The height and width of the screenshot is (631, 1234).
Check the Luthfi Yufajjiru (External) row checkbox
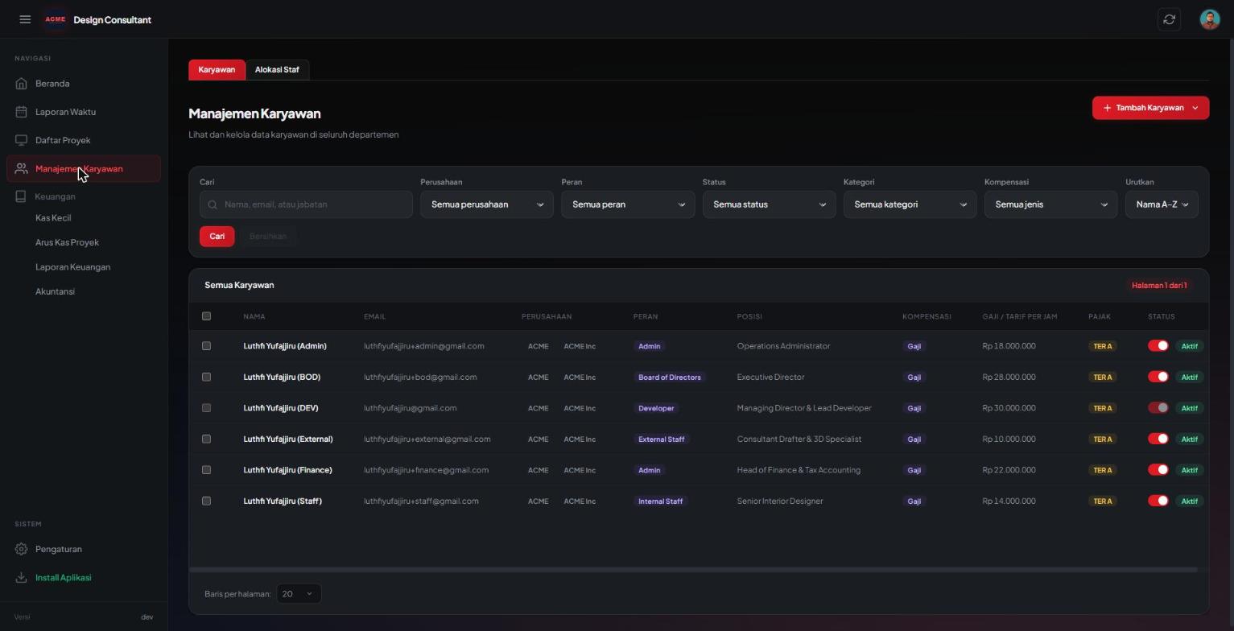[206, 439]
